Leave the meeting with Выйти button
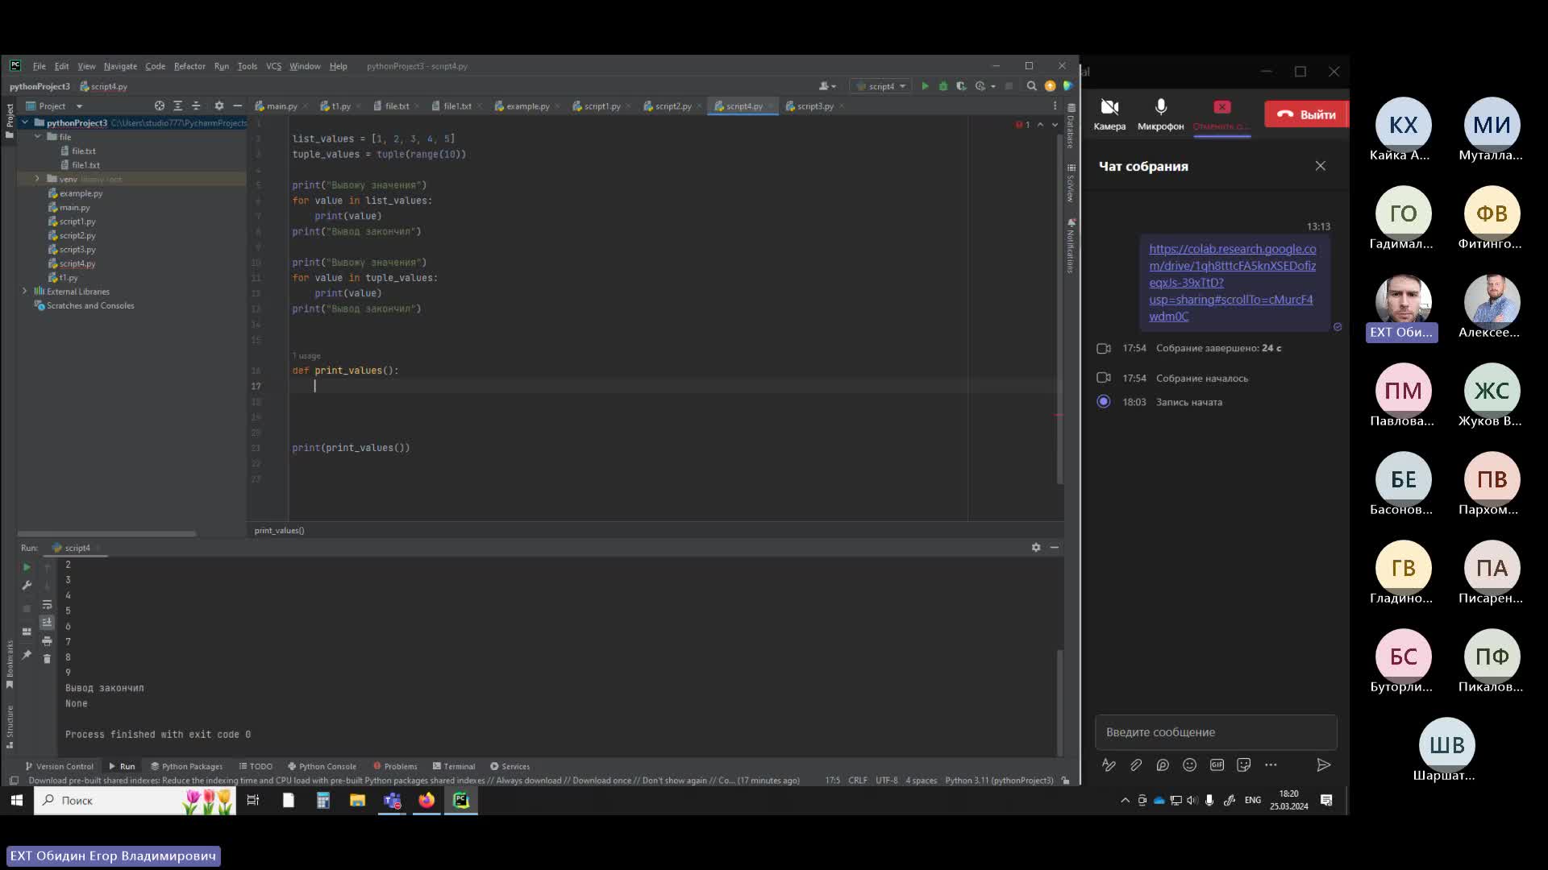The height and width of the screenshot is (870, 1548). (1306, 114)
